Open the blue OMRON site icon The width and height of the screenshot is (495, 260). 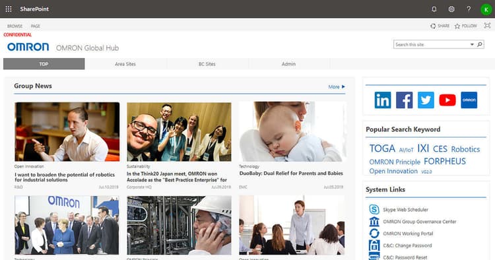coord(469,100)
